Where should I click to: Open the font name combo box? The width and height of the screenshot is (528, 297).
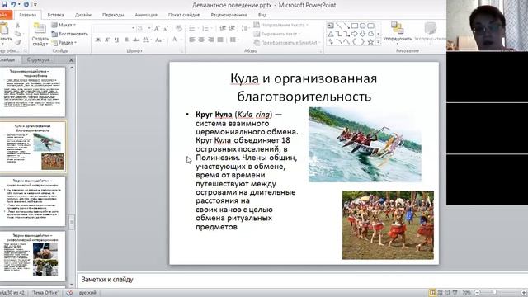pyautogui.click(x=114, y=28)
